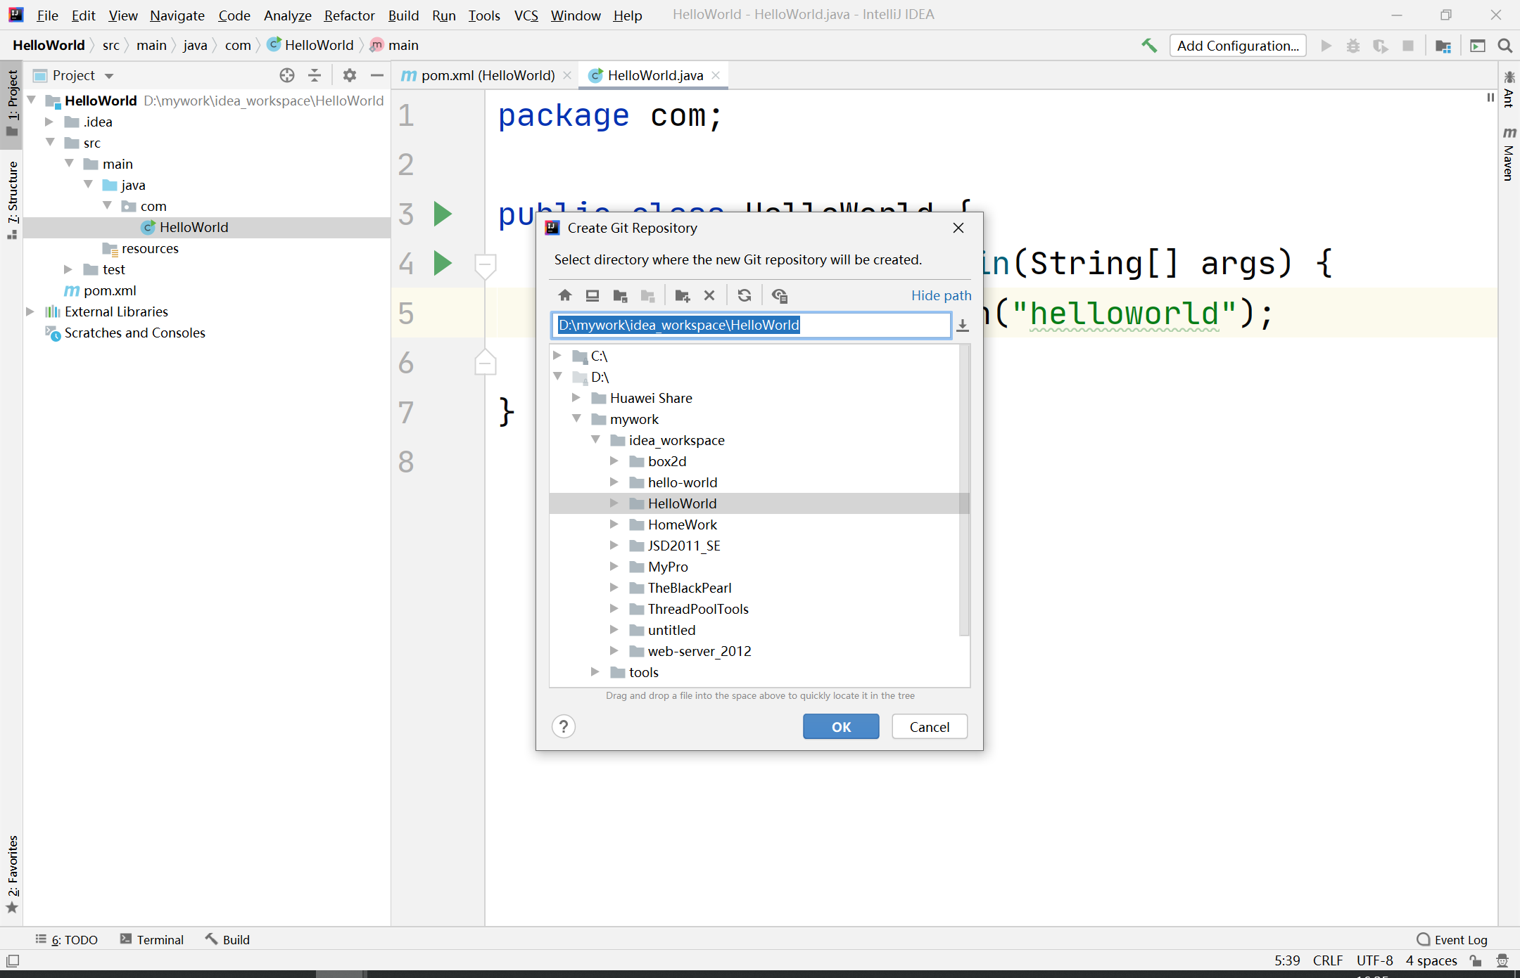
Task: Open the Refactor menu
Action: [349, 15]
